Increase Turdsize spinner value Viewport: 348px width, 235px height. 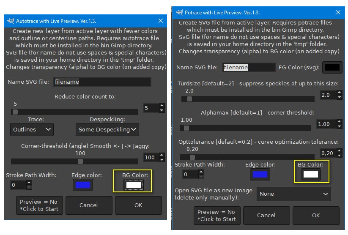(339, 93)
